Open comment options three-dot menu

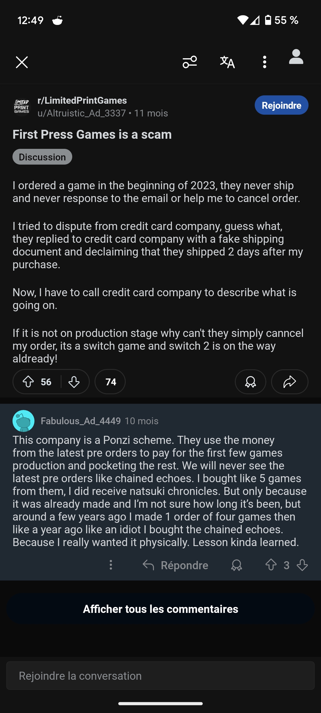[111, 565]
